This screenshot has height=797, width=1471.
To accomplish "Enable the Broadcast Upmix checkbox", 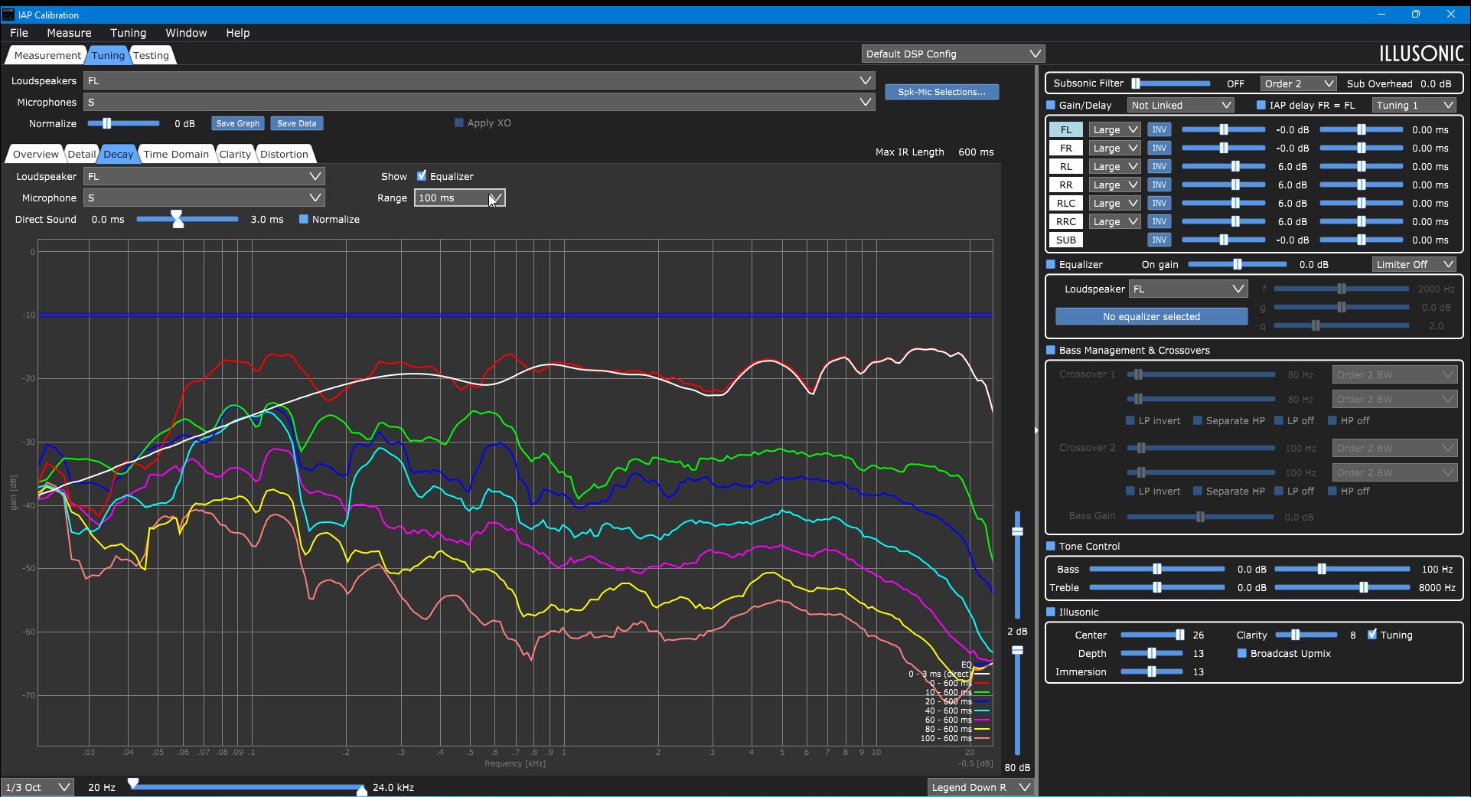I will [x=1241, y=653].
